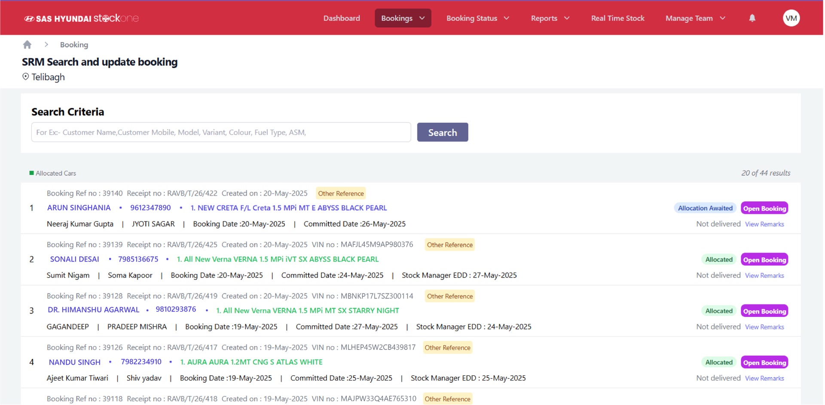Open customer DR. HIMANSHU AGARWAL link
This screenshot has width=825, height=405.
tap(93, 310)
